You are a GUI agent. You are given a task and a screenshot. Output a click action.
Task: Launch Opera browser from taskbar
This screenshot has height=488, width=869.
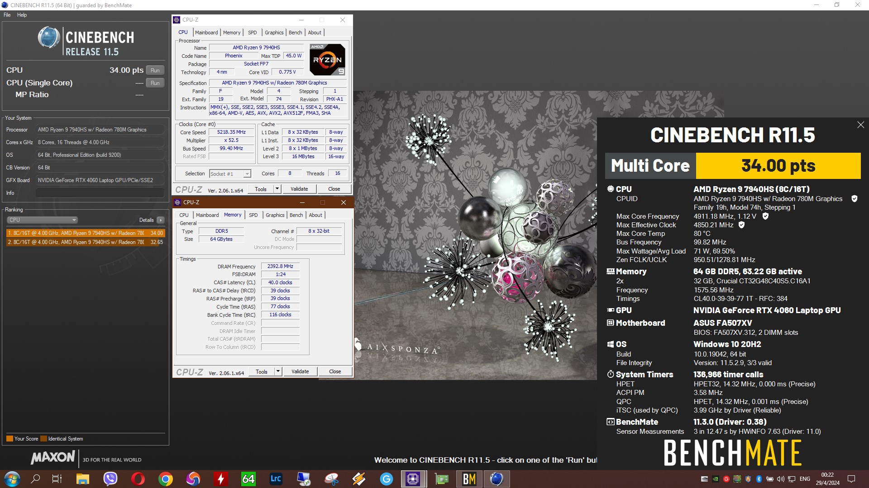(x=138, y=479)
